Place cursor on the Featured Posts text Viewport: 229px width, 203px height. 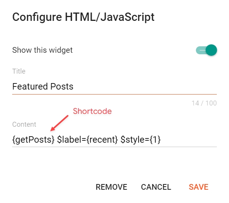tap(43, 87)
